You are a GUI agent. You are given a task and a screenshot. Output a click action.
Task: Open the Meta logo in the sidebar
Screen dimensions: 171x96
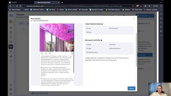pyautogui.click(x=11, y=16)
